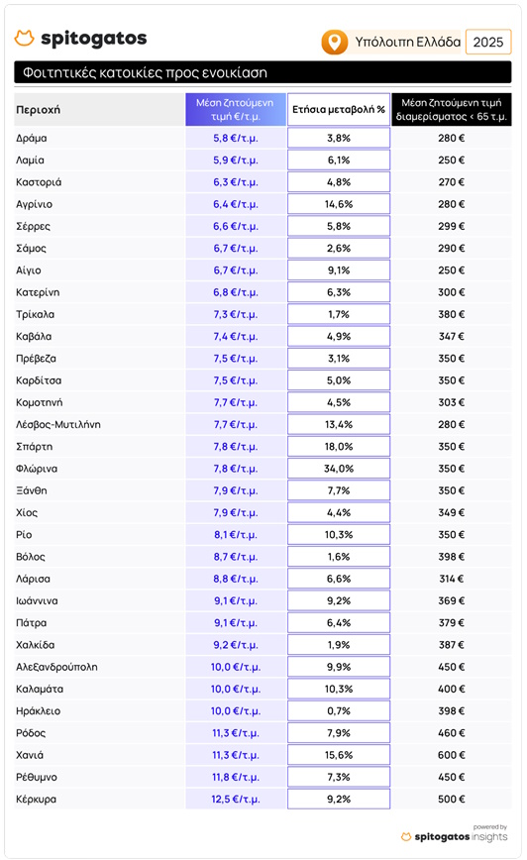527x860 pixels.
Task: Click the Περιοχή column header
Action: (38, 110)
